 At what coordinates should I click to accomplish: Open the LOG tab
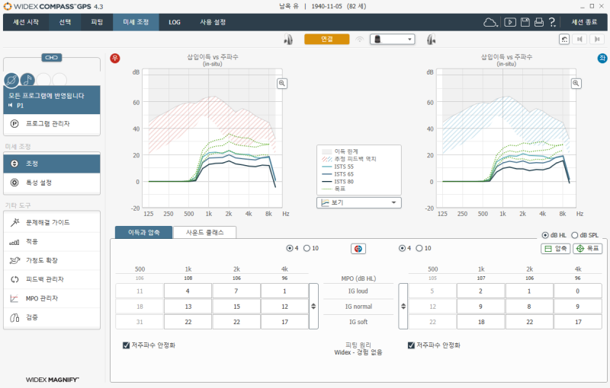(175, 22)
